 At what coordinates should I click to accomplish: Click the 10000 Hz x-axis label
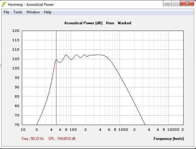point(173,130)
